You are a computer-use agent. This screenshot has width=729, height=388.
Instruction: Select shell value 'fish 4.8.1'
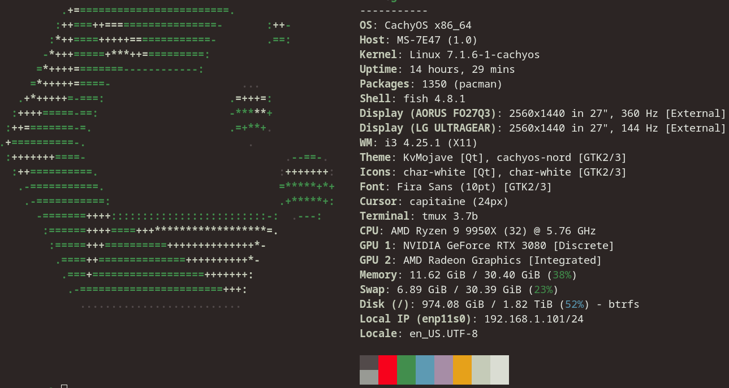[x=434, y=99]
